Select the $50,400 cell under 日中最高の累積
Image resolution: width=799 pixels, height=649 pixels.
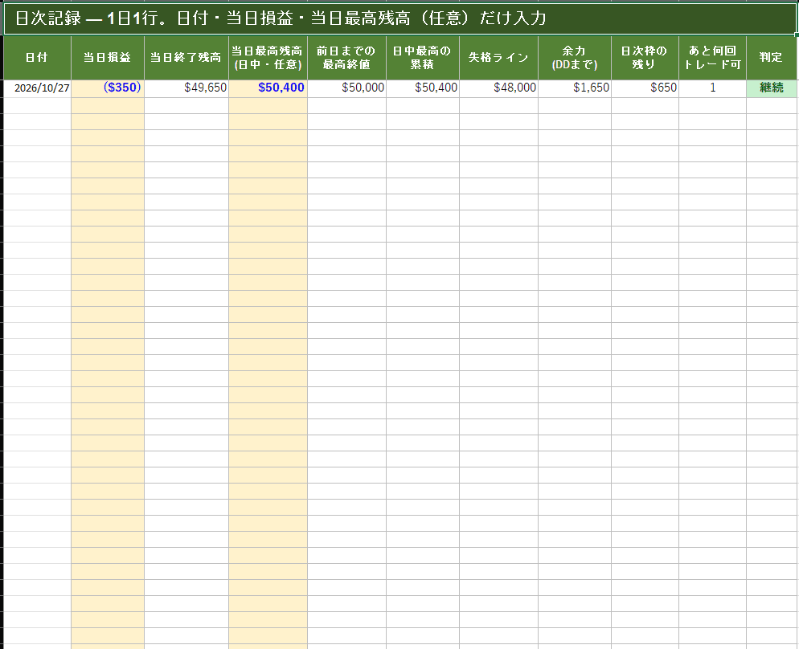423,88
